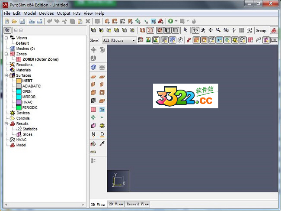Select the draw mesh tool
This screenshot has width=281, height=211.
click(93, 67)
